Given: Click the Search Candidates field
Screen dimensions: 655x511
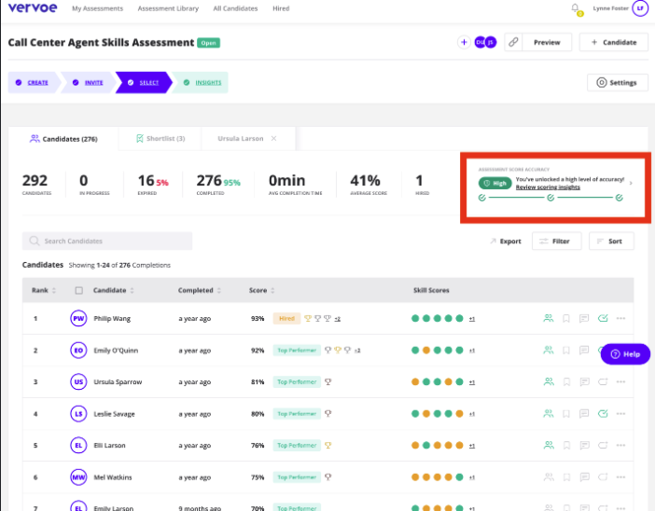Looking at the screenshot, I should point(107,242).
